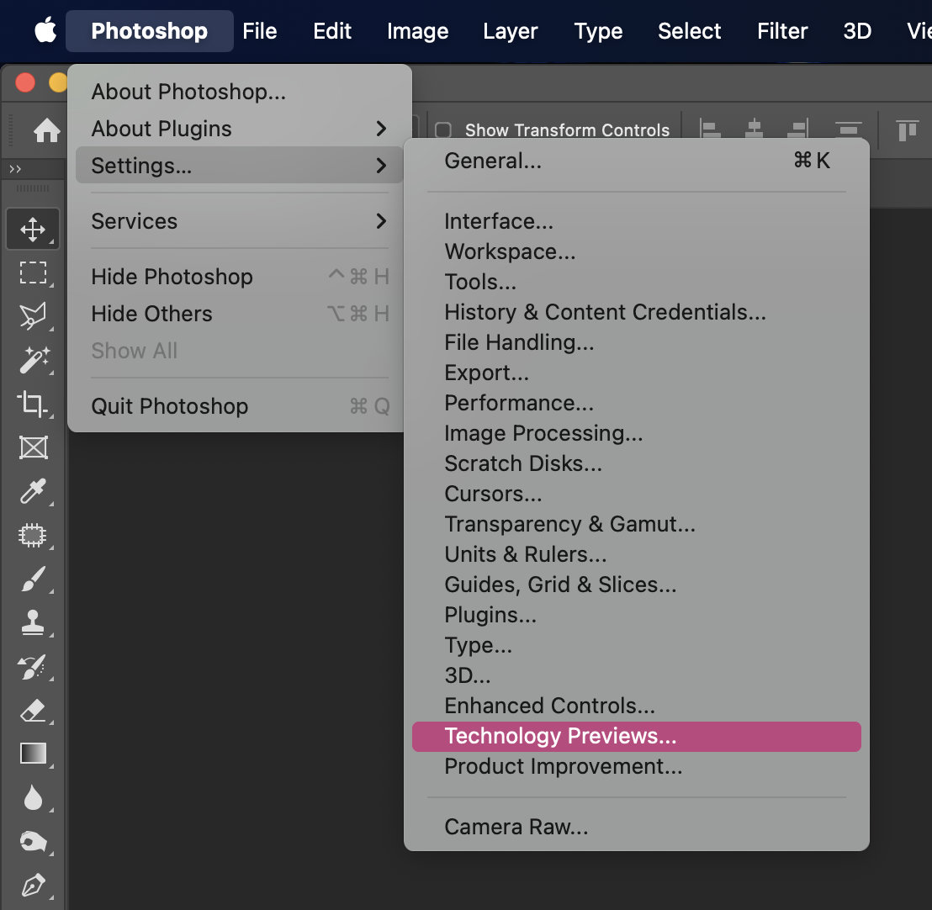Open Transparency & Gamut... settings
The height and width of the screenshot is (910, 932).
tap(637, 524)
